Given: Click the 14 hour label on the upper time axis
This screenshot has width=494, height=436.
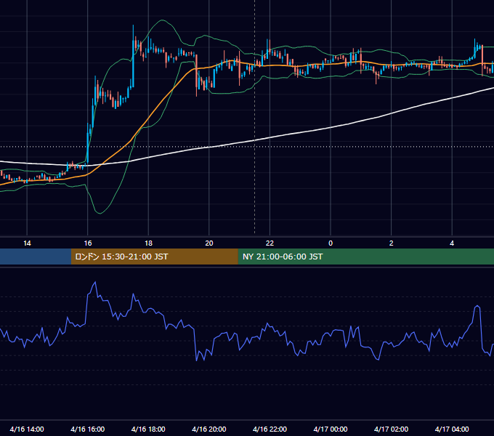Looking at the screenshot, I should tap(27, 243).
